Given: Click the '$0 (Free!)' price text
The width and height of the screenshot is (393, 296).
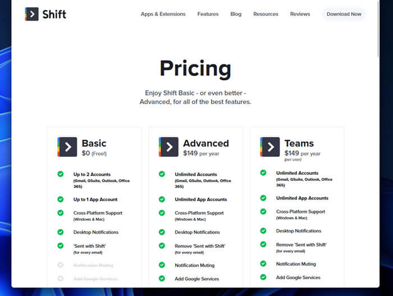Looking at the screenshot, I should 94,153.
